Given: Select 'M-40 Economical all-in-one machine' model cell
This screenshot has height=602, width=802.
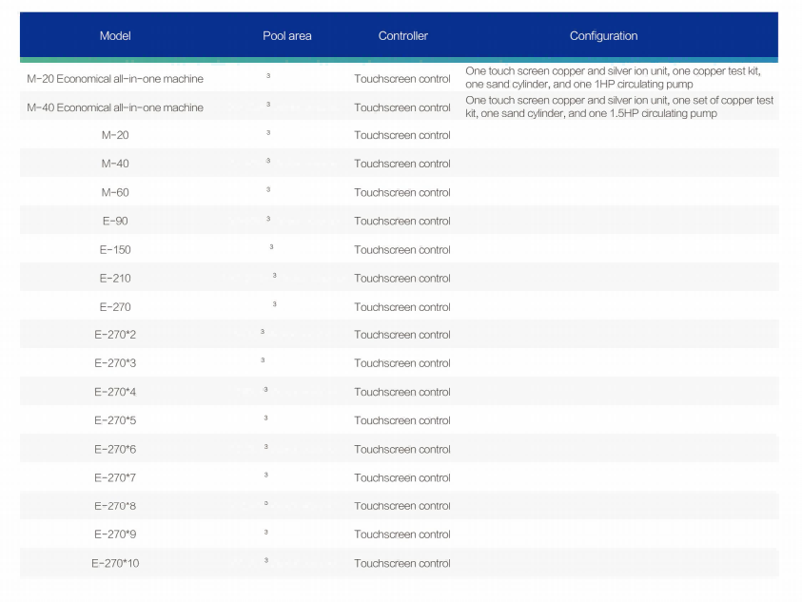Looking at the screenshot, I should click(x=115, y=107).
